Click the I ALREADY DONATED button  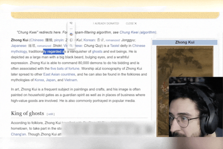[106, 23]
